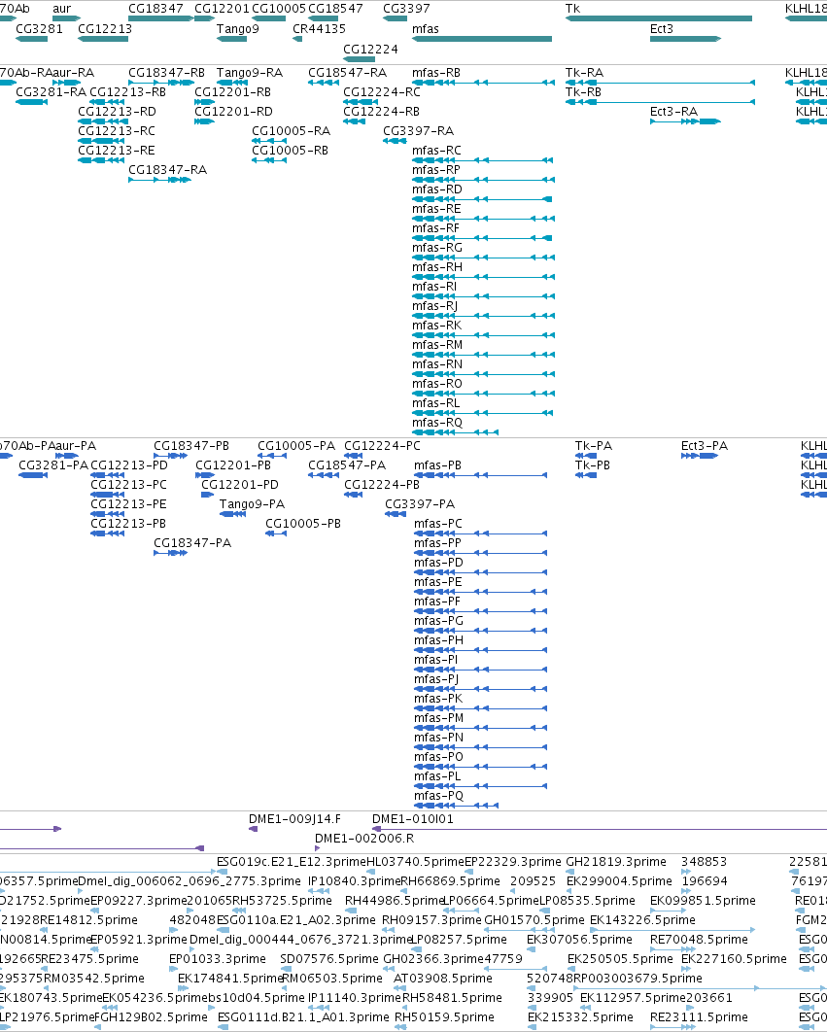827x1032 pixels.
Task: Click the Tk-PA protein label
Action: tap(594, 446)
